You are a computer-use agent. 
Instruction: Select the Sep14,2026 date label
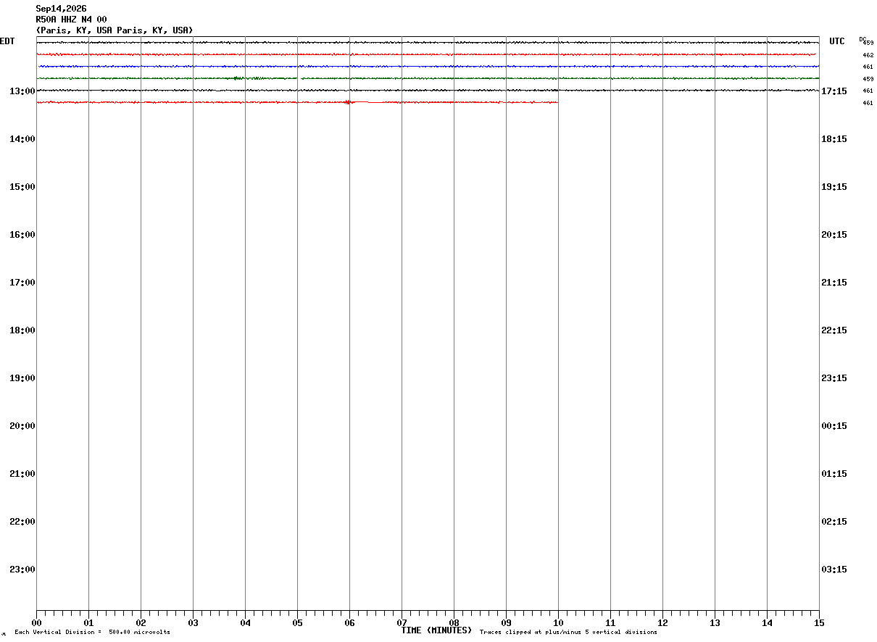61,9
